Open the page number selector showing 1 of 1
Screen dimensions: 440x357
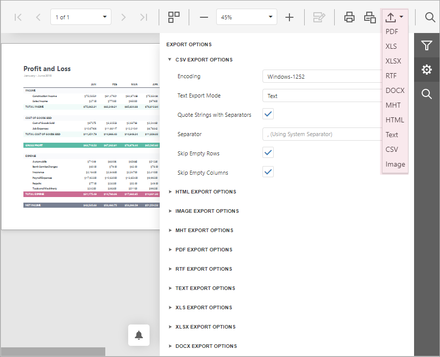pos(81,17)
